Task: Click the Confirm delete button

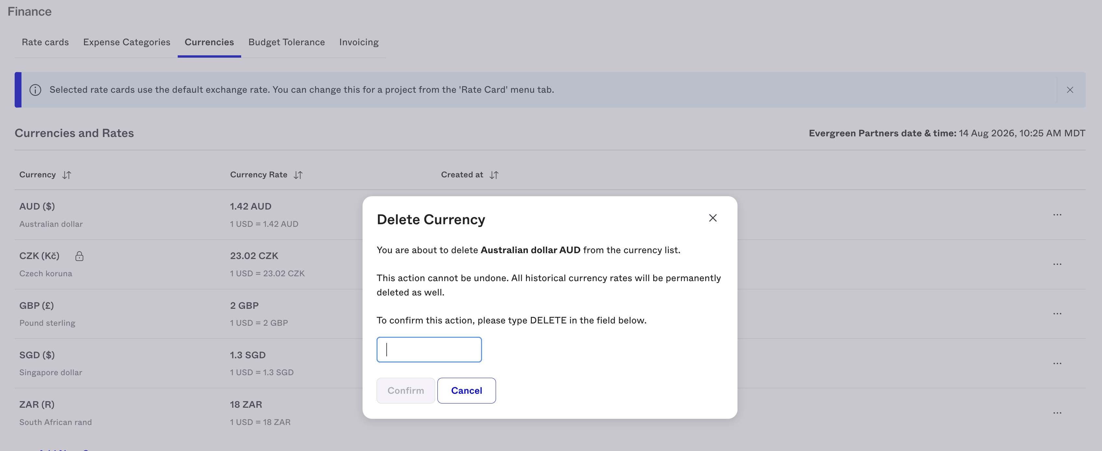Action: 406,391
